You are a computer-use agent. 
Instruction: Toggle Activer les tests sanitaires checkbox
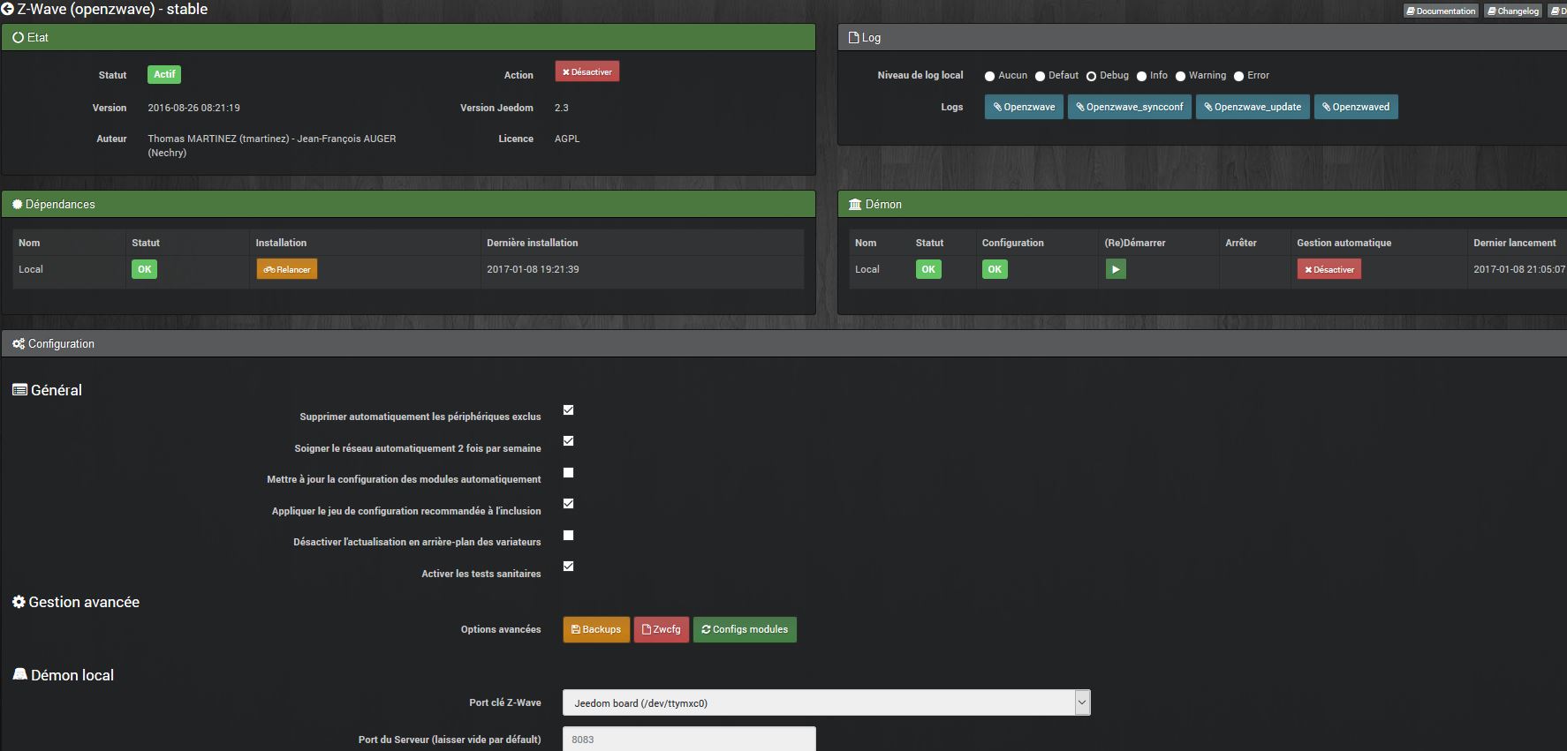coord(569,566)
